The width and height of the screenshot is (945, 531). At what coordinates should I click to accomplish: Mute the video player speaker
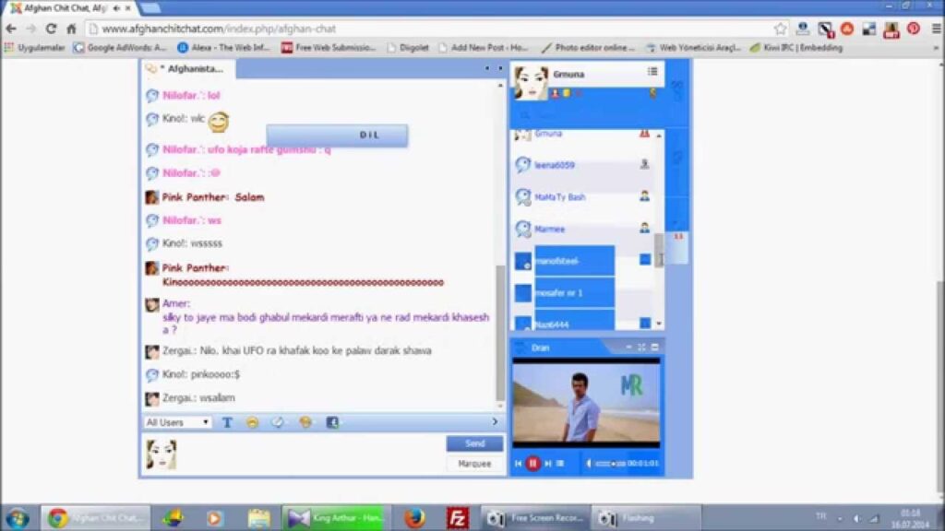pyautogui.click(x=588, y=464)
